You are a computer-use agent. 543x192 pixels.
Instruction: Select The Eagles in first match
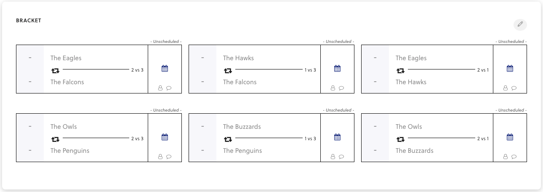click(x=66, y=58)
